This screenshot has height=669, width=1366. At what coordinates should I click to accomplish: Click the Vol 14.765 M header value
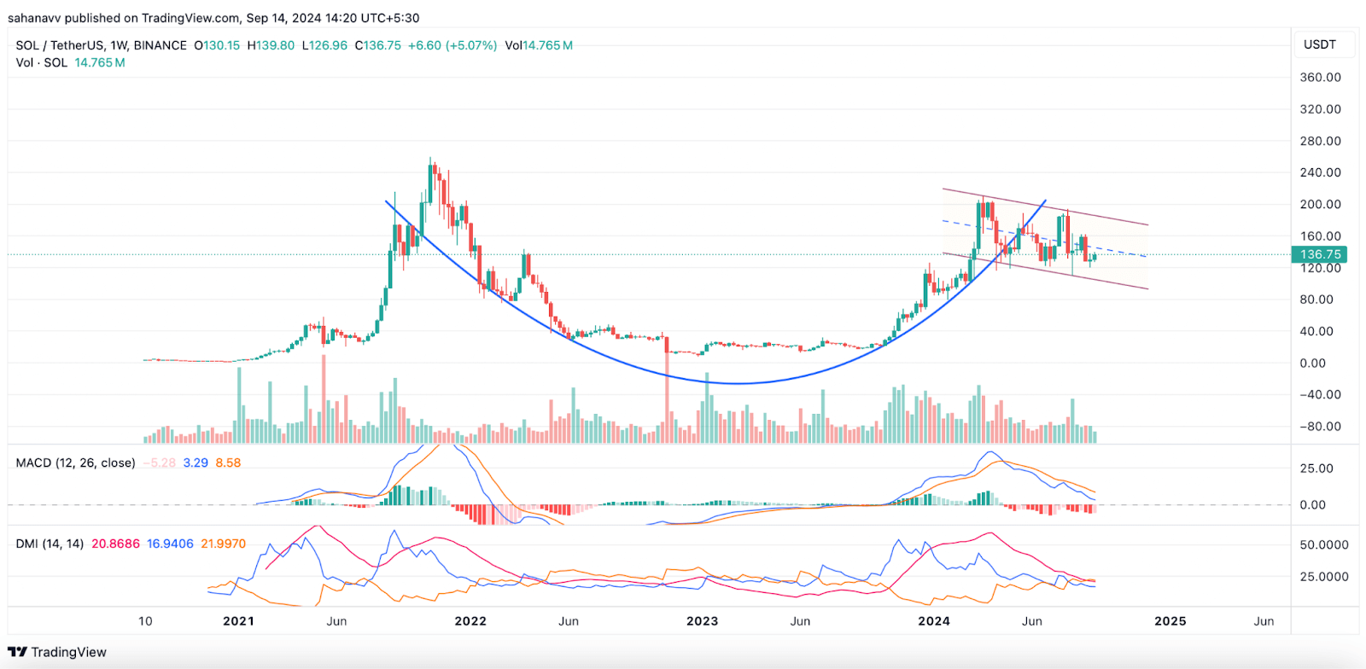[539, 45]
